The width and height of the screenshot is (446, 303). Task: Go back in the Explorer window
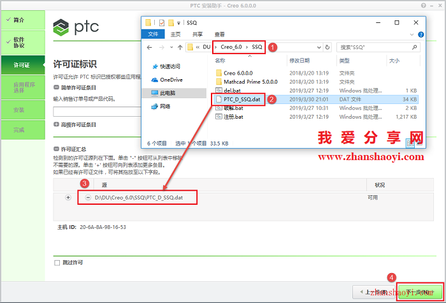pos(150,48)
